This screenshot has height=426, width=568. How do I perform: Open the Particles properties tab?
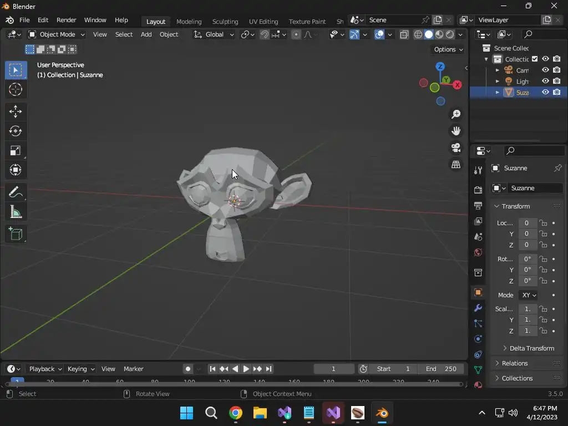(x=478, y=323)
